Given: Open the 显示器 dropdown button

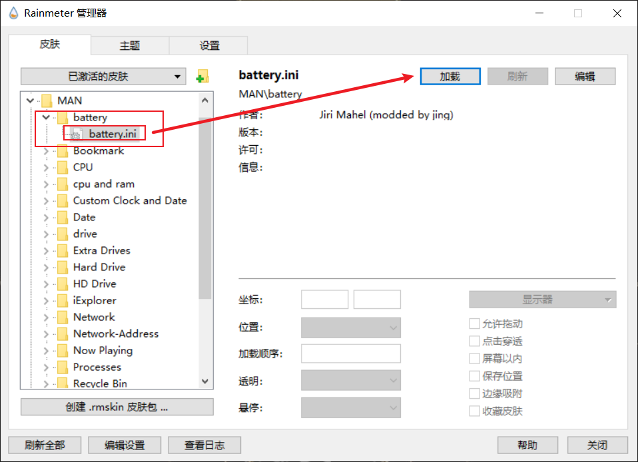Looking at the screenshot, I should point(542,300).
